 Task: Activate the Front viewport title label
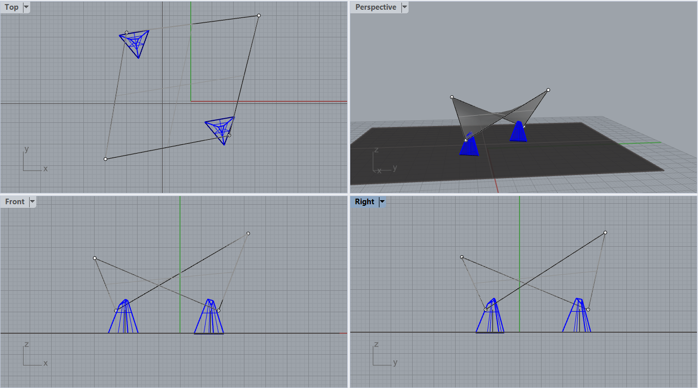[x=15, y=202]
